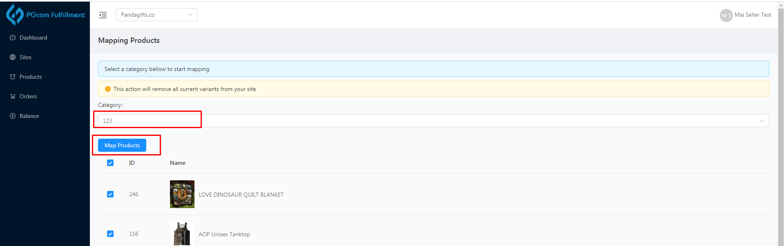Viewport: 784px width, 246px height.
Task: Click the Balance dollar icon
Action: coord(13,116)
